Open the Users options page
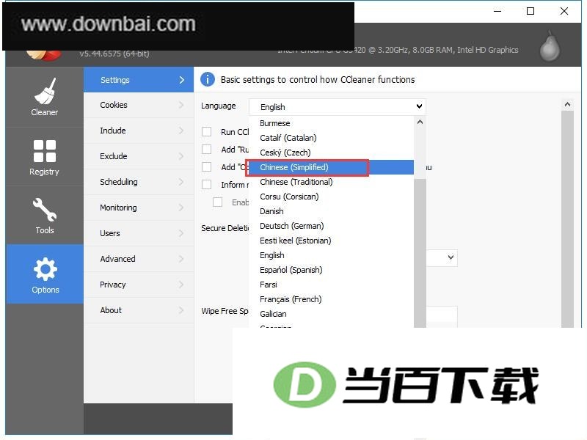The height and width of the screenshot is (440, 587). (x=139, y=233)
